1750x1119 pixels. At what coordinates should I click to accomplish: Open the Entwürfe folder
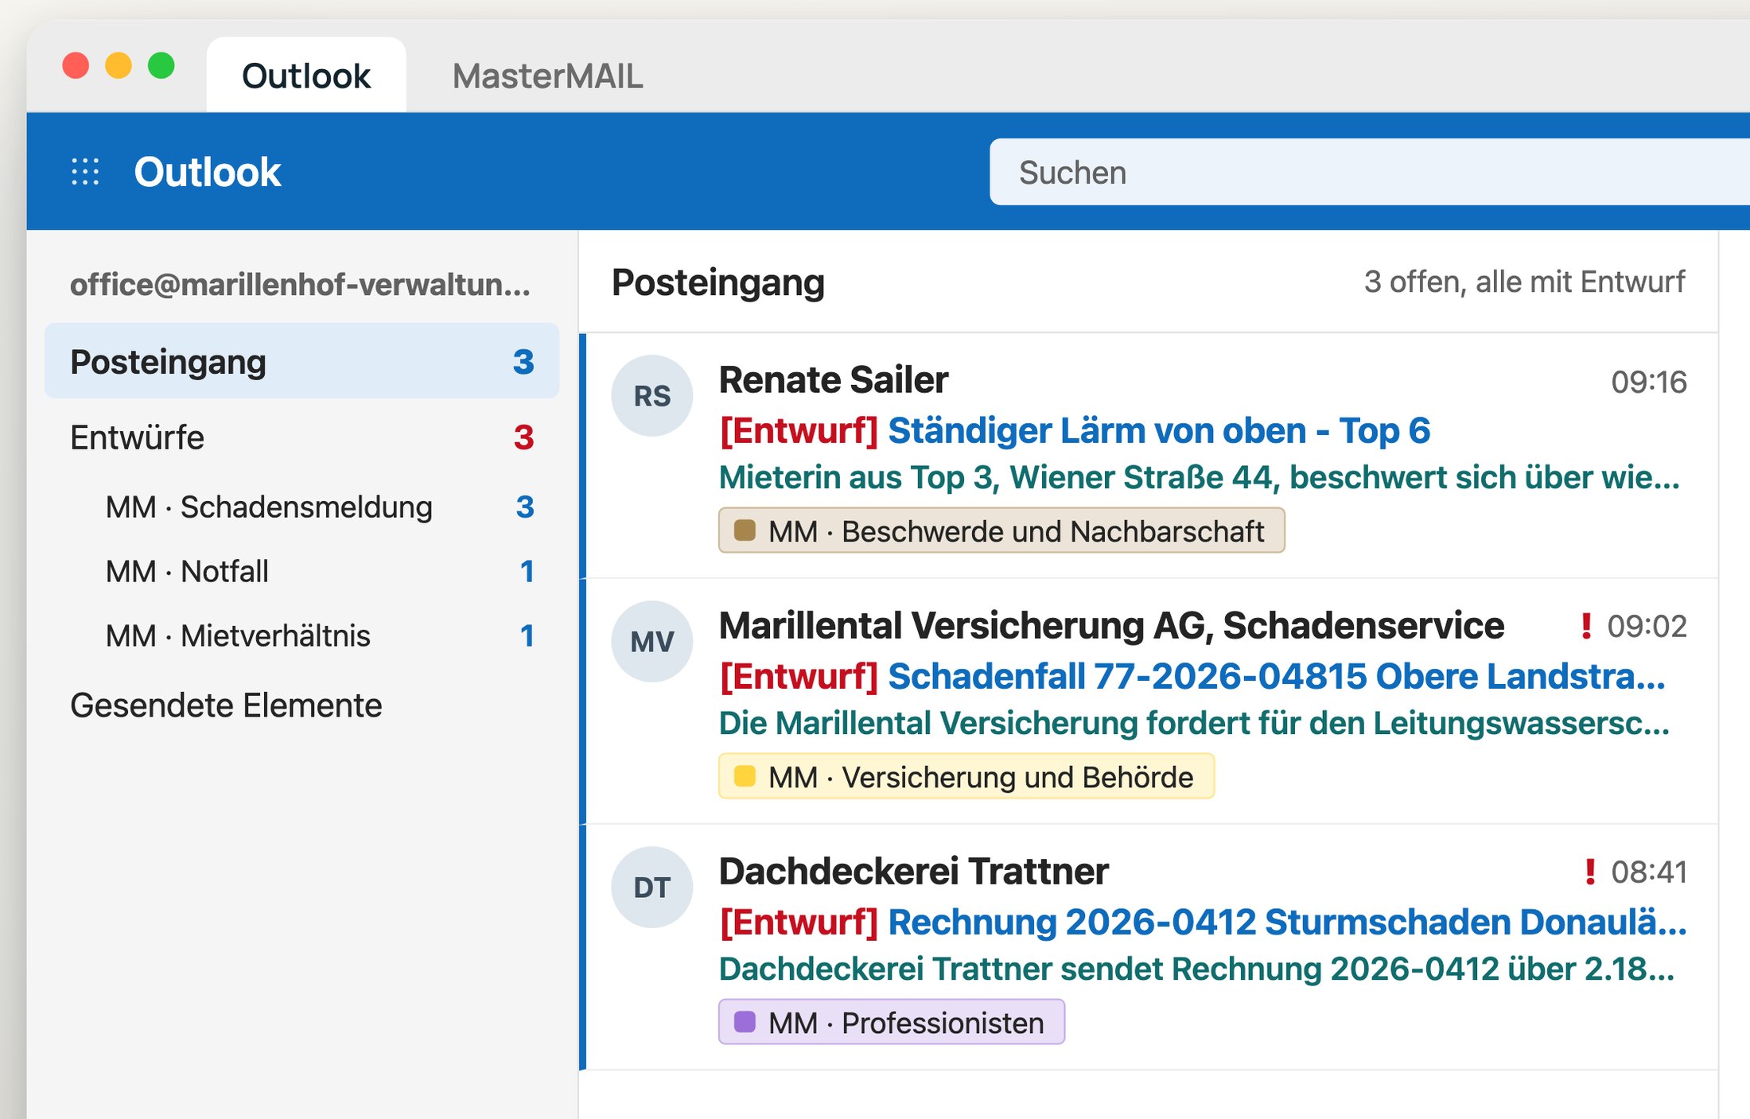[x=301, y=437]
